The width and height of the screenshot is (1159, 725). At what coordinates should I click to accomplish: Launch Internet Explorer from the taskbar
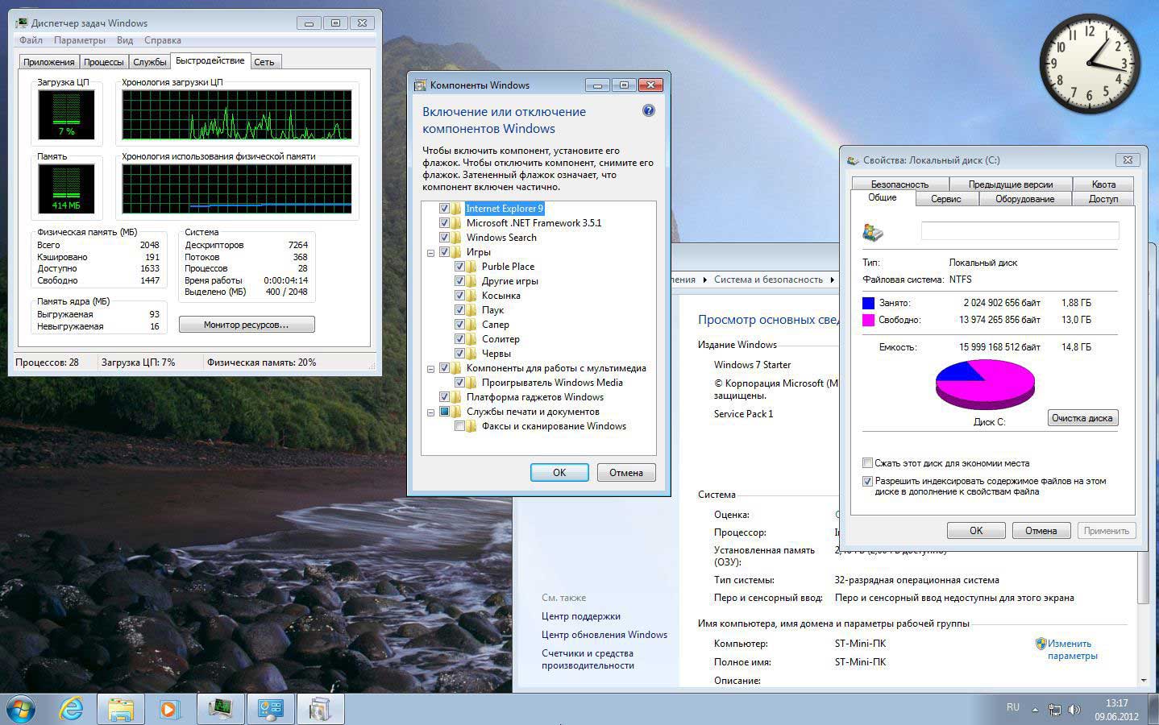71,709
